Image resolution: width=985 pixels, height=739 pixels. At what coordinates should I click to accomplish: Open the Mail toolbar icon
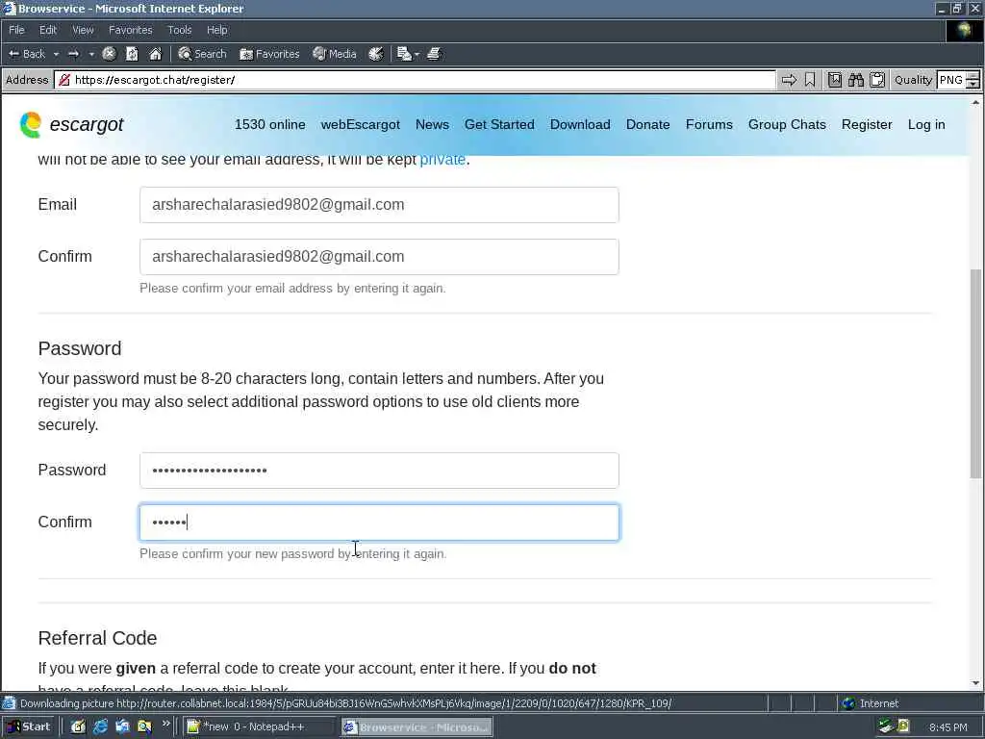405,54
